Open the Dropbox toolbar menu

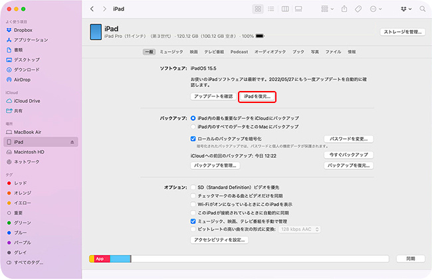pyautogui.click(x=406, y=9)
